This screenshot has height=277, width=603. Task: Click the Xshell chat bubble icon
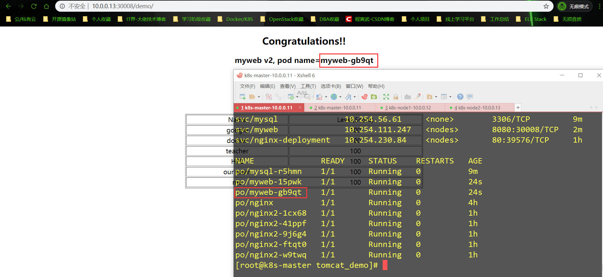pyautogui.click(x=470, y=97)
